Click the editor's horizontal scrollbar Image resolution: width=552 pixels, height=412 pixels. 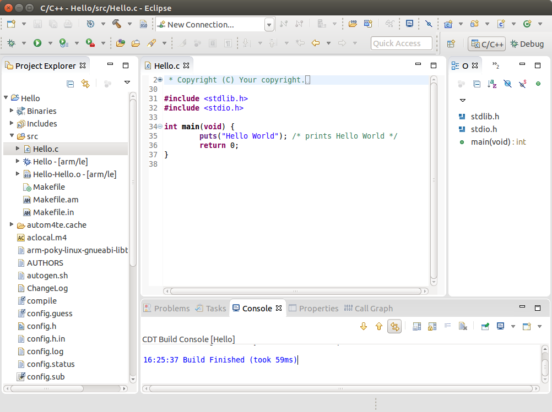click(295, 292)
